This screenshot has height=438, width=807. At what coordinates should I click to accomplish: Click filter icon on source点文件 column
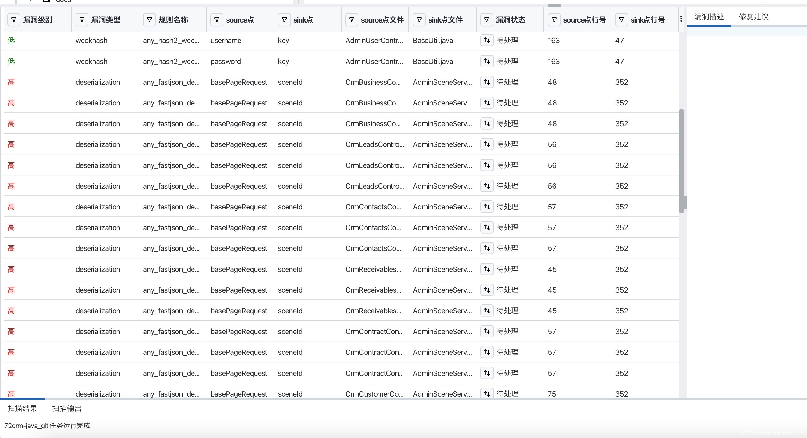tap(352, 20)
